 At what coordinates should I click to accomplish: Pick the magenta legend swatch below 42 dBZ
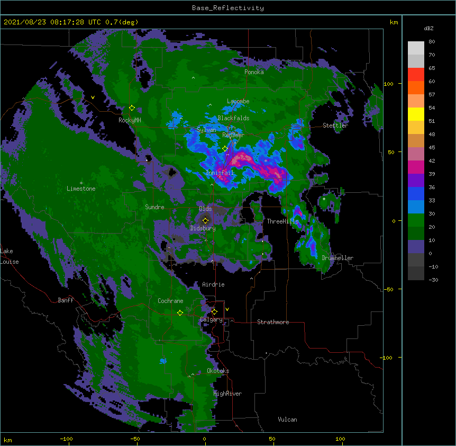[416, 167]
